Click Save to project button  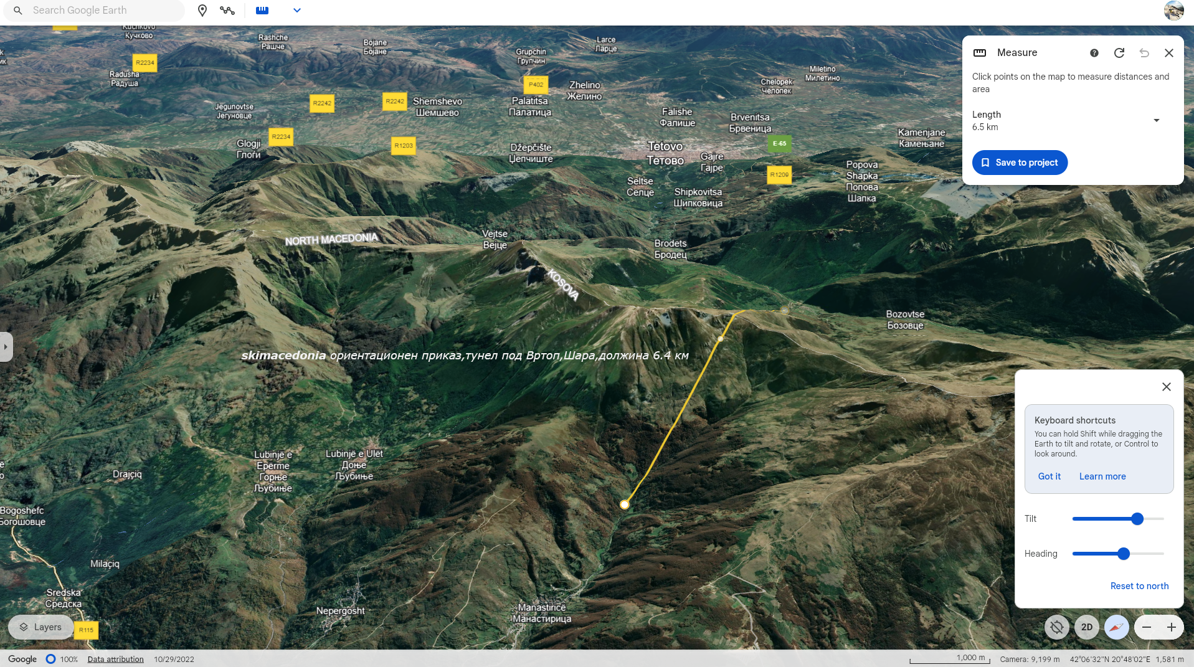1020,163
